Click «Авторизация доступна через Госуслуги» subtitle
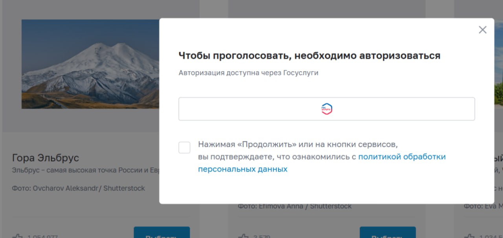503x238 pixels. 248,73
